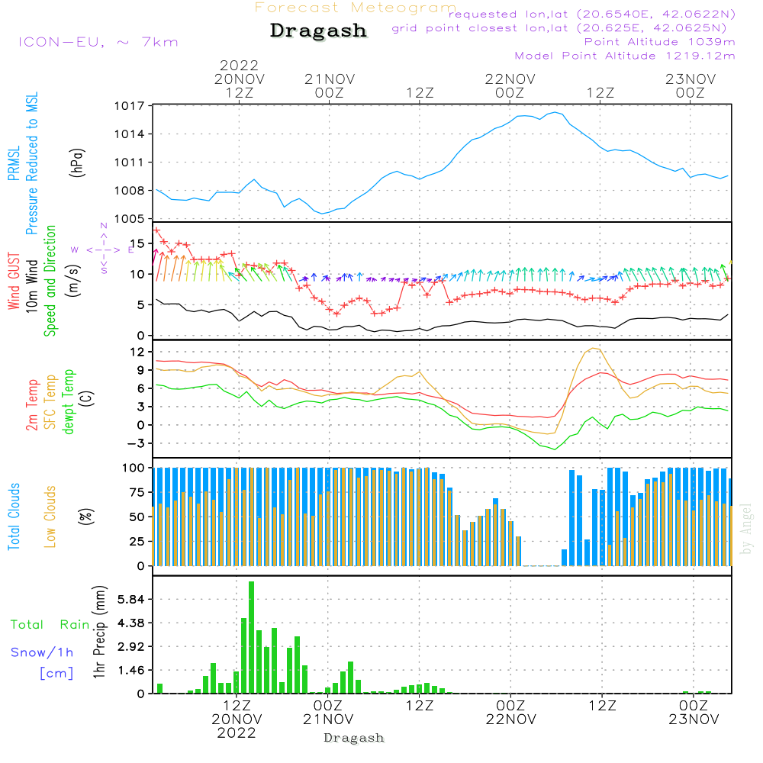Click the '2m Temp' red label
This screenshot has width=763, height=763.
coord(32,405)
